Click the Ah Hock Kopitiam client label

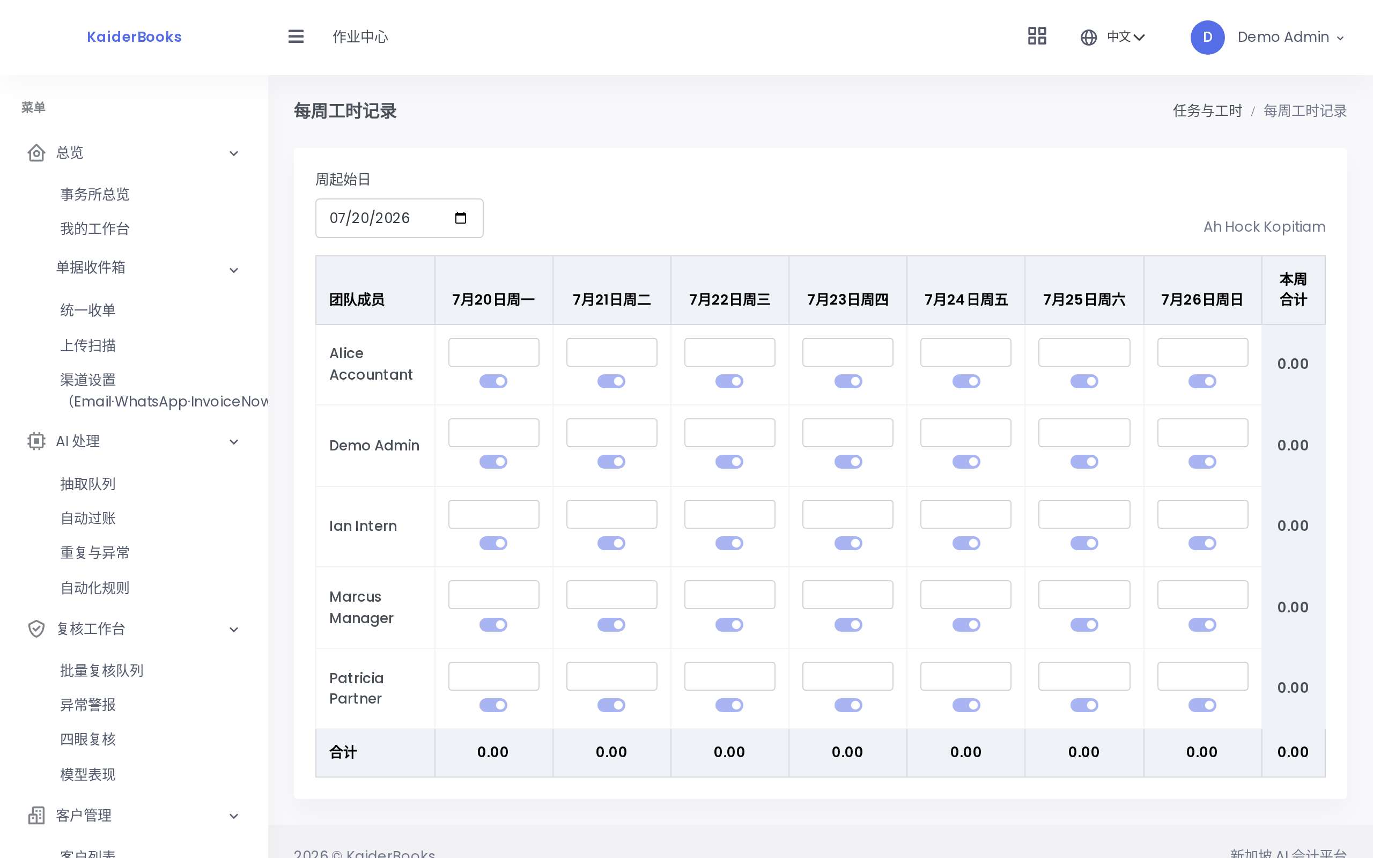point(1265,226)
